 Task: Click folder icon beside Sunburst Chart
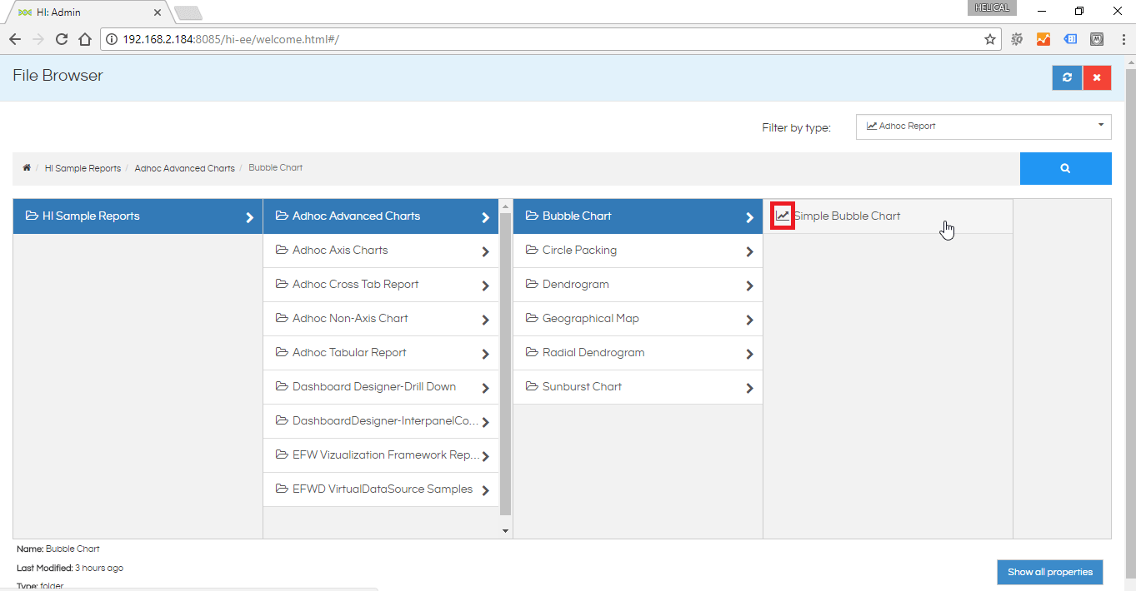[x=532, y=386]
